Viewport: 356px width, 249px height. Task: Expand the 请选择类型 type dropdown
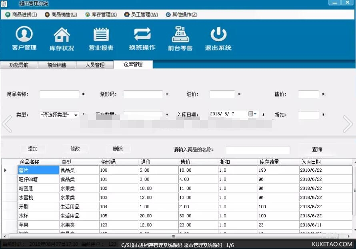[75, 115]
